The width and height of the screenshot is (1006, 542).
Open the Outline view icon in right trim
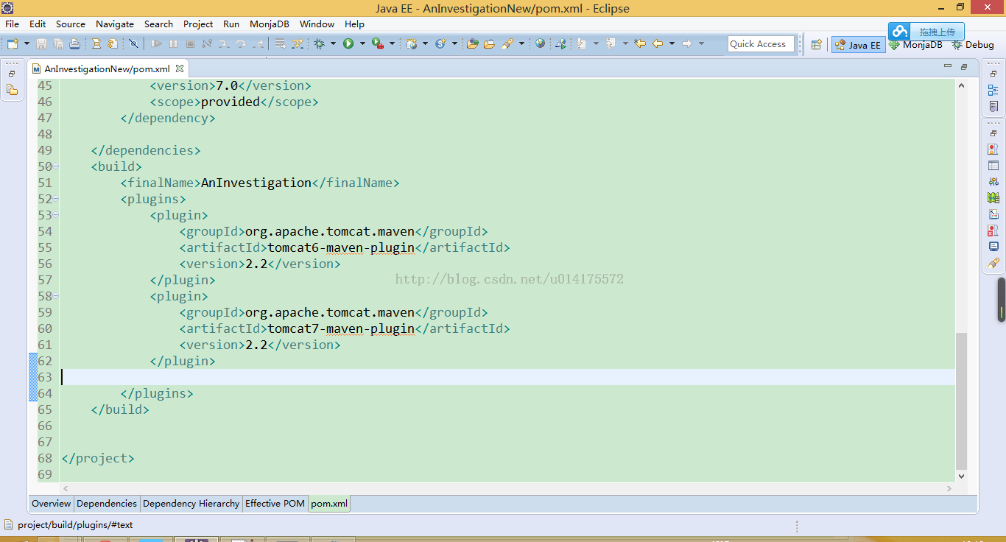pos(993,91)
